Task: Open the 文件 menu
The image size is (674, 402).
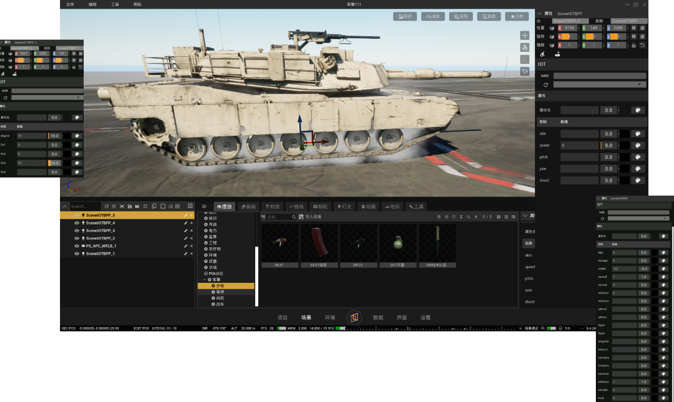Action: [x=70, y=5]
